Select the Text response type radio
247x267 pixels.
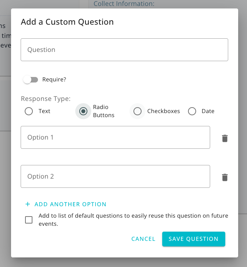point(29,111)
